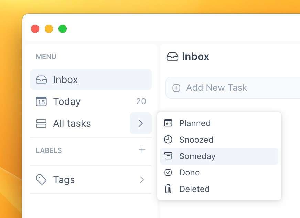
Task: Click the Inbox header tray icon
Action: 172,57
